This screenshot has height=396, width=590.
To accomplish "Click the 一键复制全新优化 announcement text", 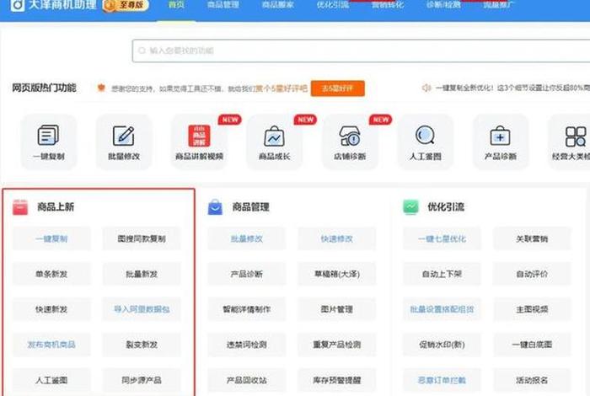I will coord(512,88).
